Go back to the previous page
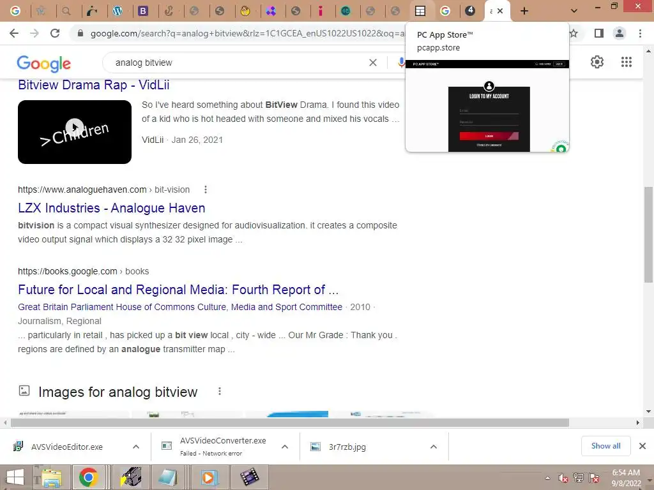This screenshot has width=654, height=490. [14, 33]
